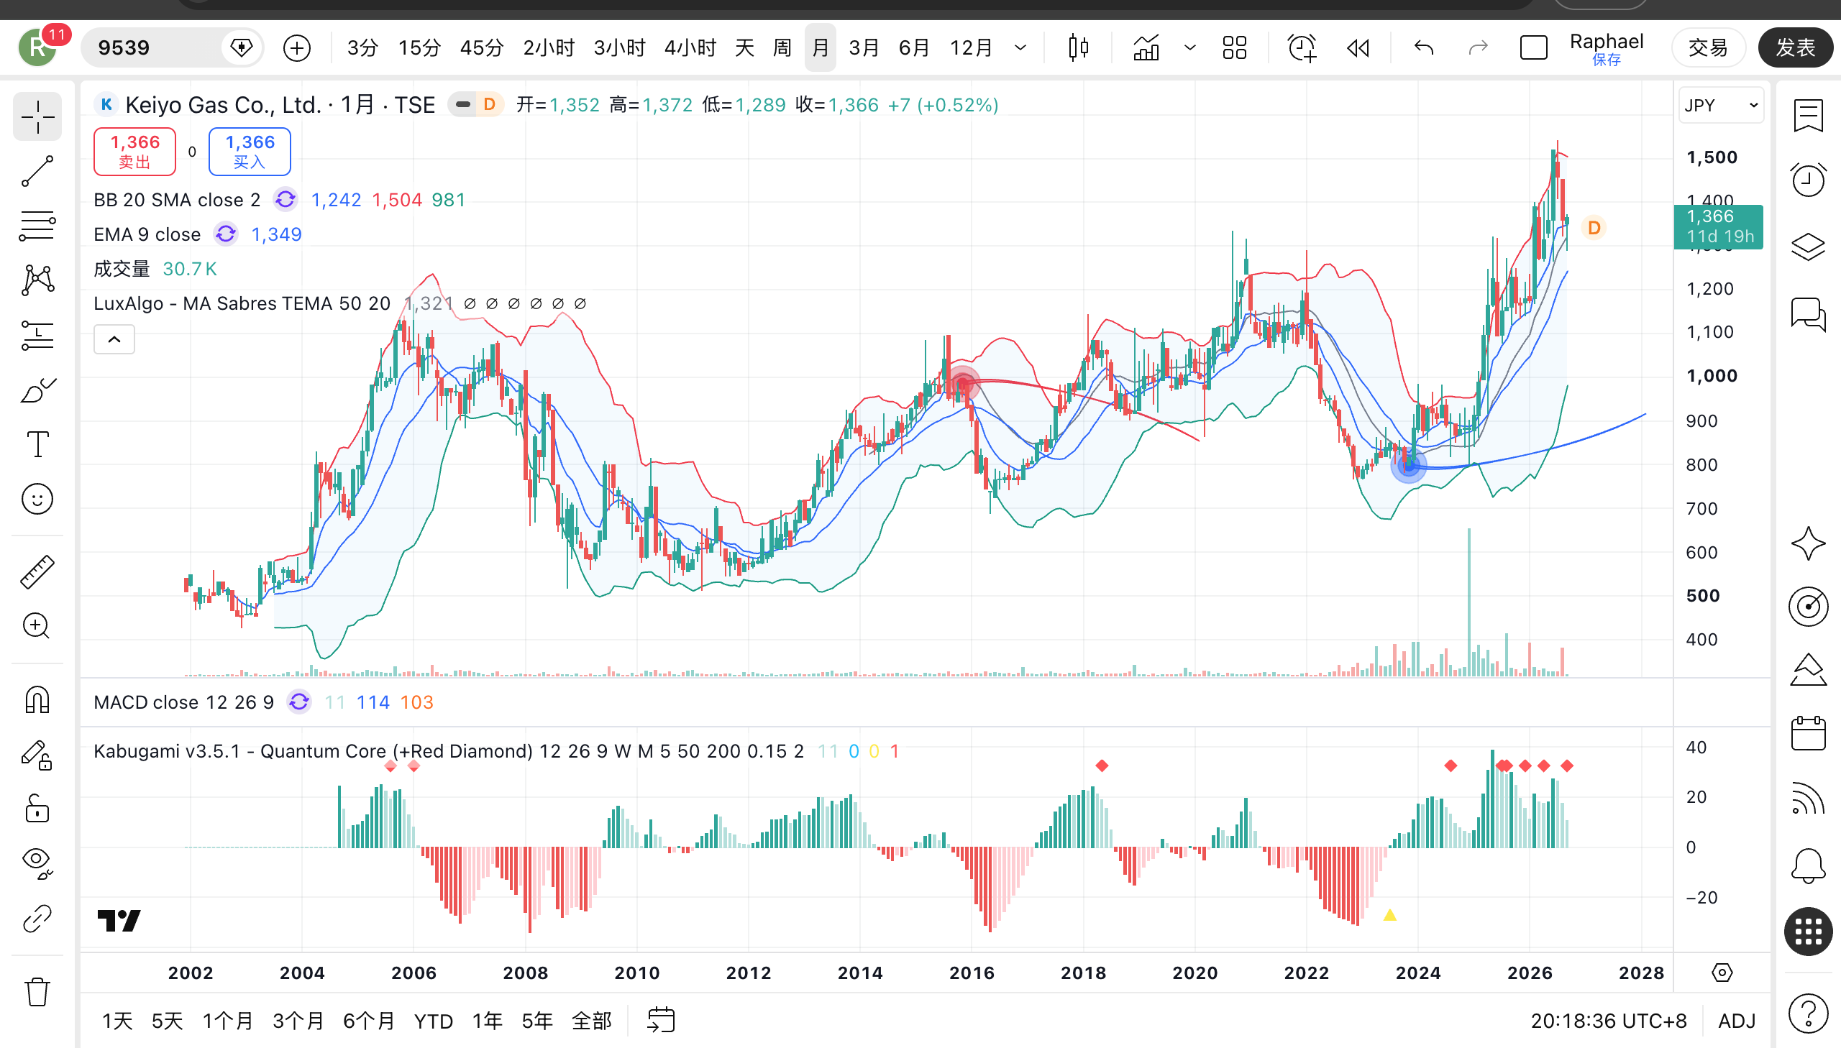Expand the indicator templates dropdown arrow
The image size is (1841, 1048).
(1190, 48)
